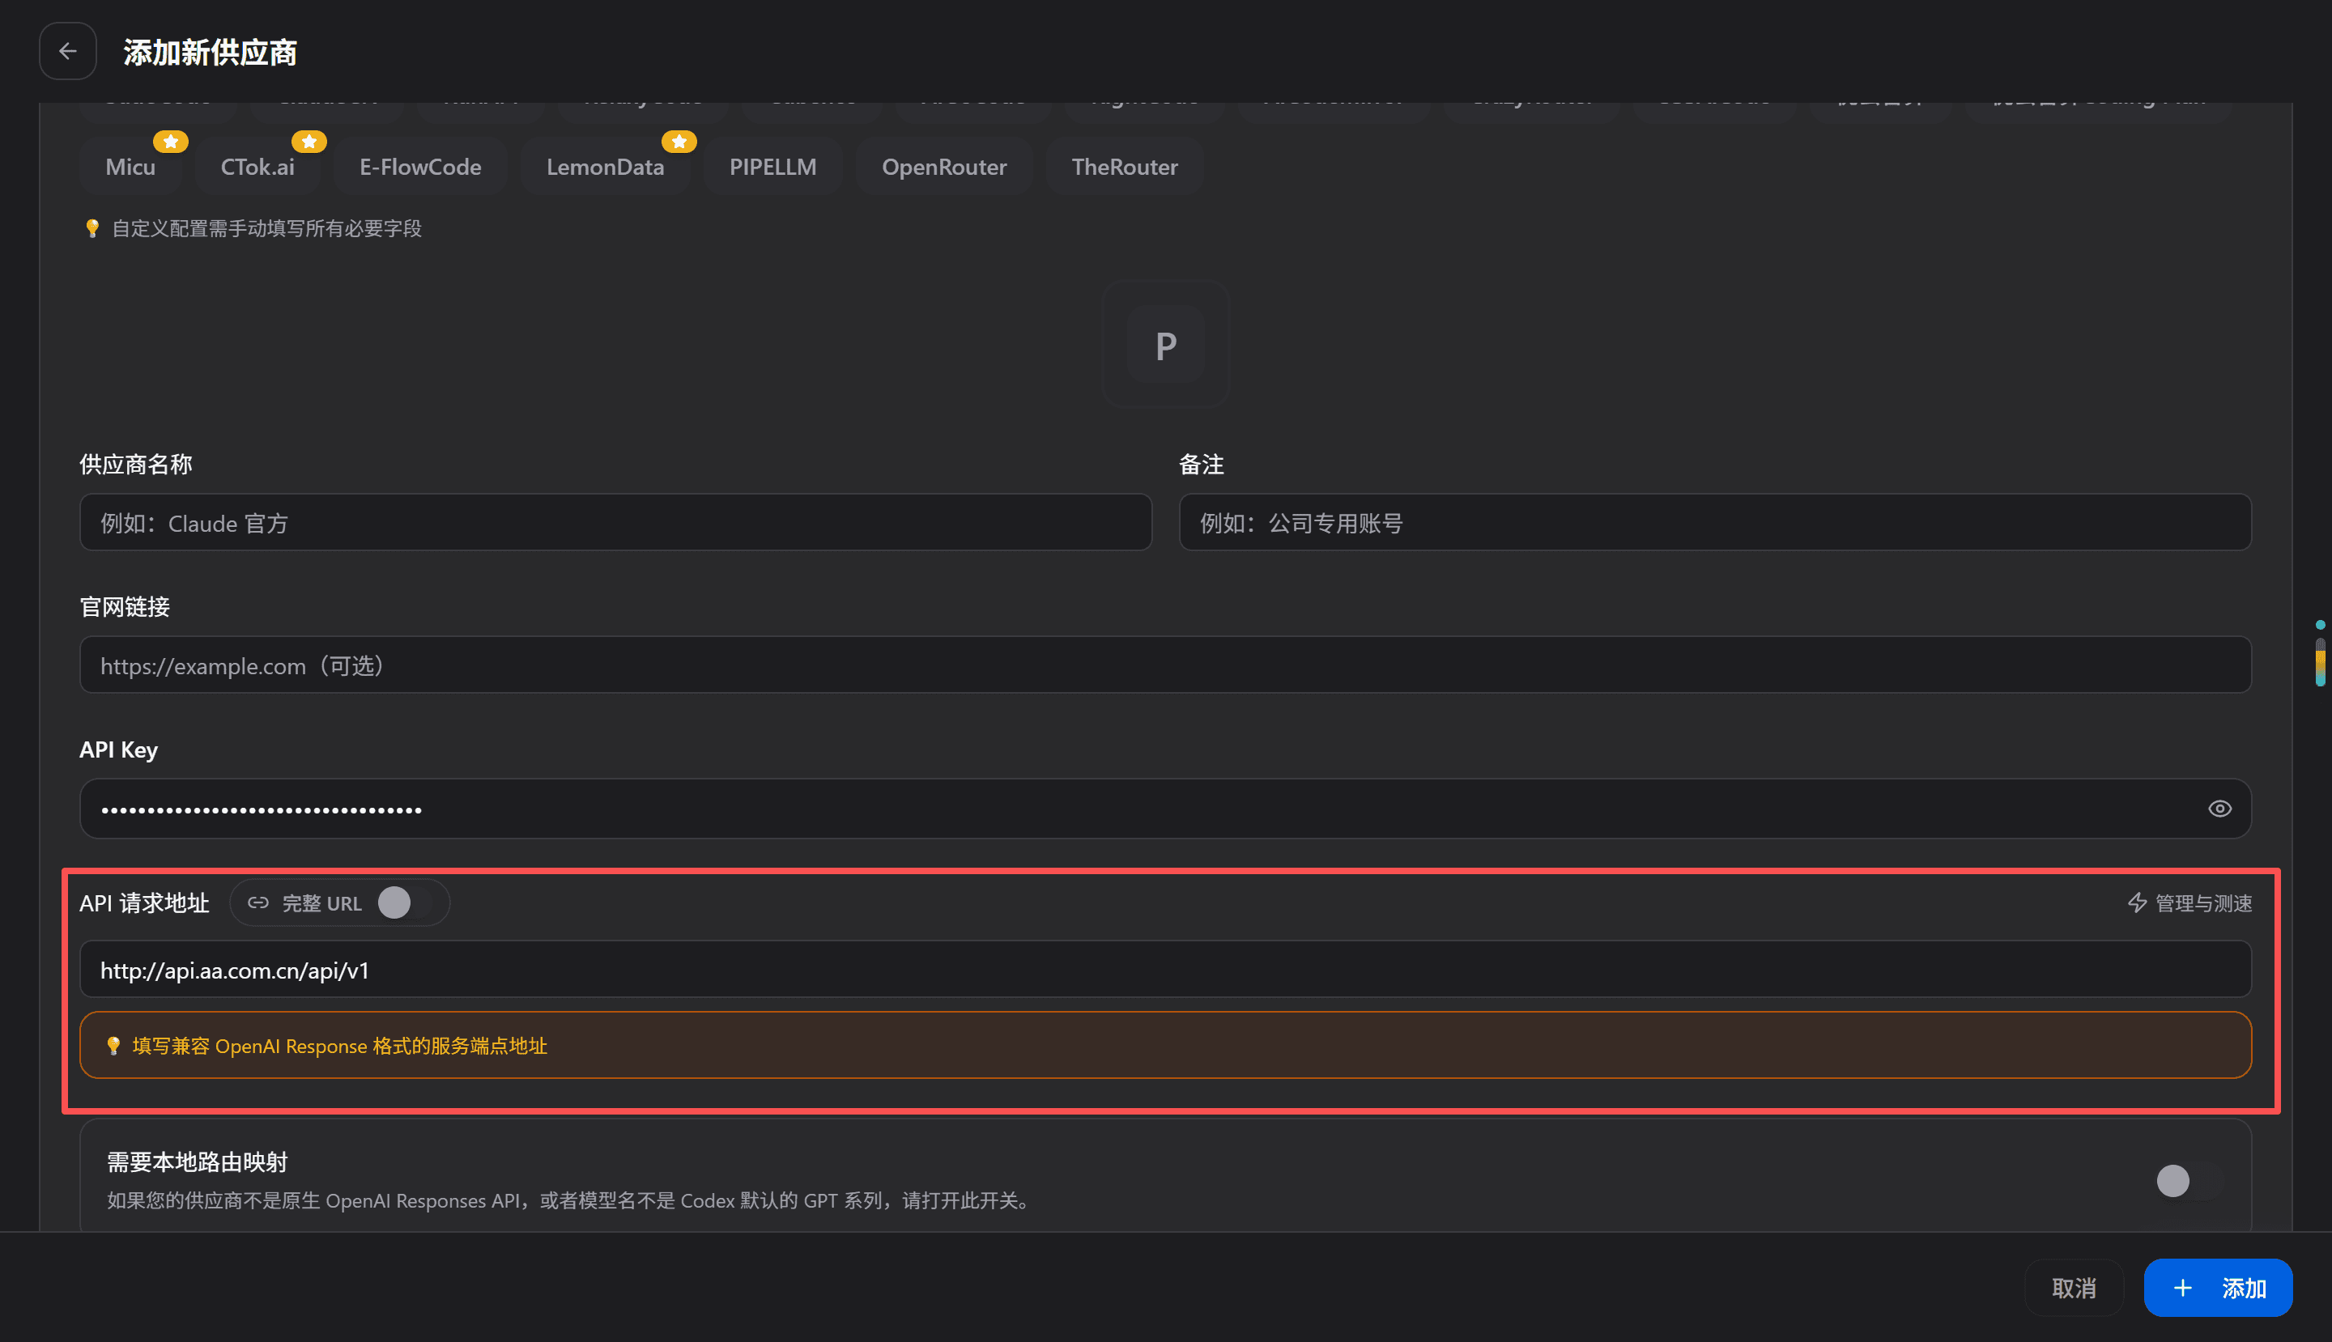Click the star badge on LemonData preset
Viewport: 2332px width, 1342px height.
click(679, 141)
